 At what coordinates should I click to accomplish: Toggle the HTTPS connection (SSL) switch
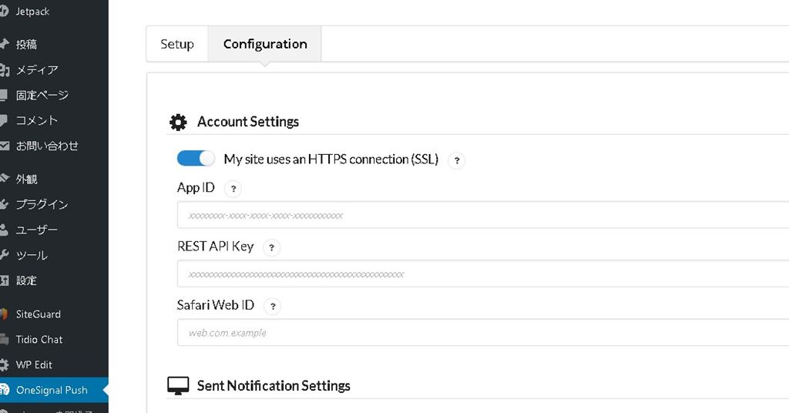point(196,159)
